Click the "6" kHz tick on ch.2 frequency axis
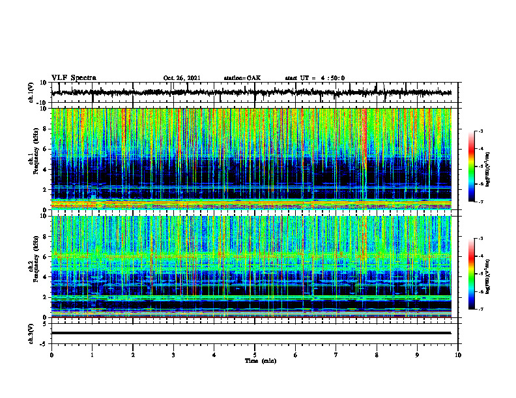 point(46,257)
